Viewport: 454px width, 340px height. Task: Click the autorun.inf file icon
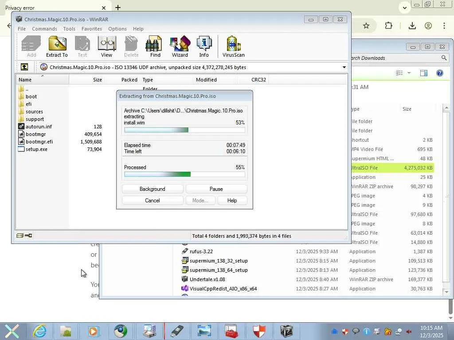point(21,126)
